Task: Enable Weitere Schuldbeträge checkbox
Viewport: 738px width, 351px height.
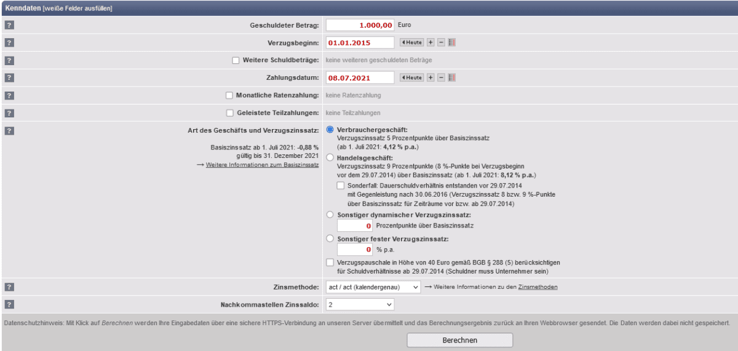Action: [x=236, y=60]
